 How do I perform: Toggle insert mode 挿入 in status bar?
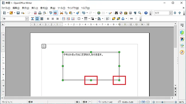click(78, 102)
